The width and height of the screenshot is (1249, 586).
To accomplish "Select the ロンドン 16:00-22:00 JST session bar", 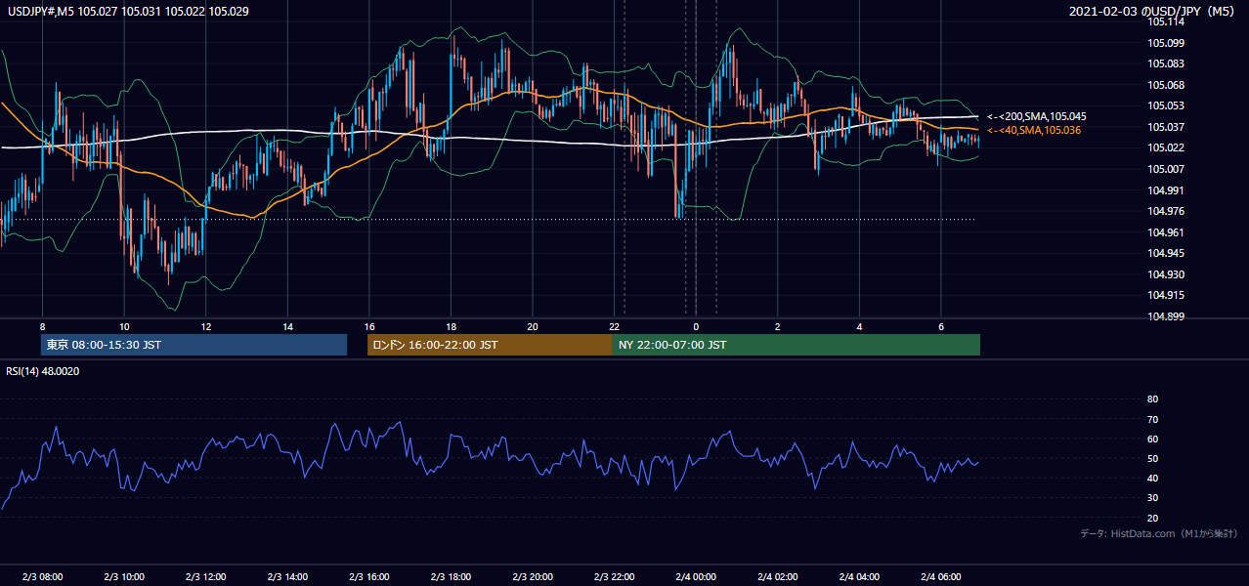I will pos(490,345).
